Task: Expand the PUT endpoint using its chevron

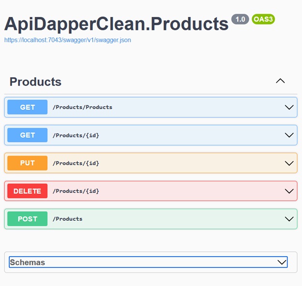Action: tap(289, 163)
